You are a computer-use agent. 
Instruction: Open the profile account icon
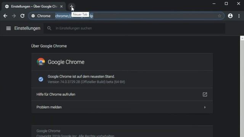click(x=230, y=16)
